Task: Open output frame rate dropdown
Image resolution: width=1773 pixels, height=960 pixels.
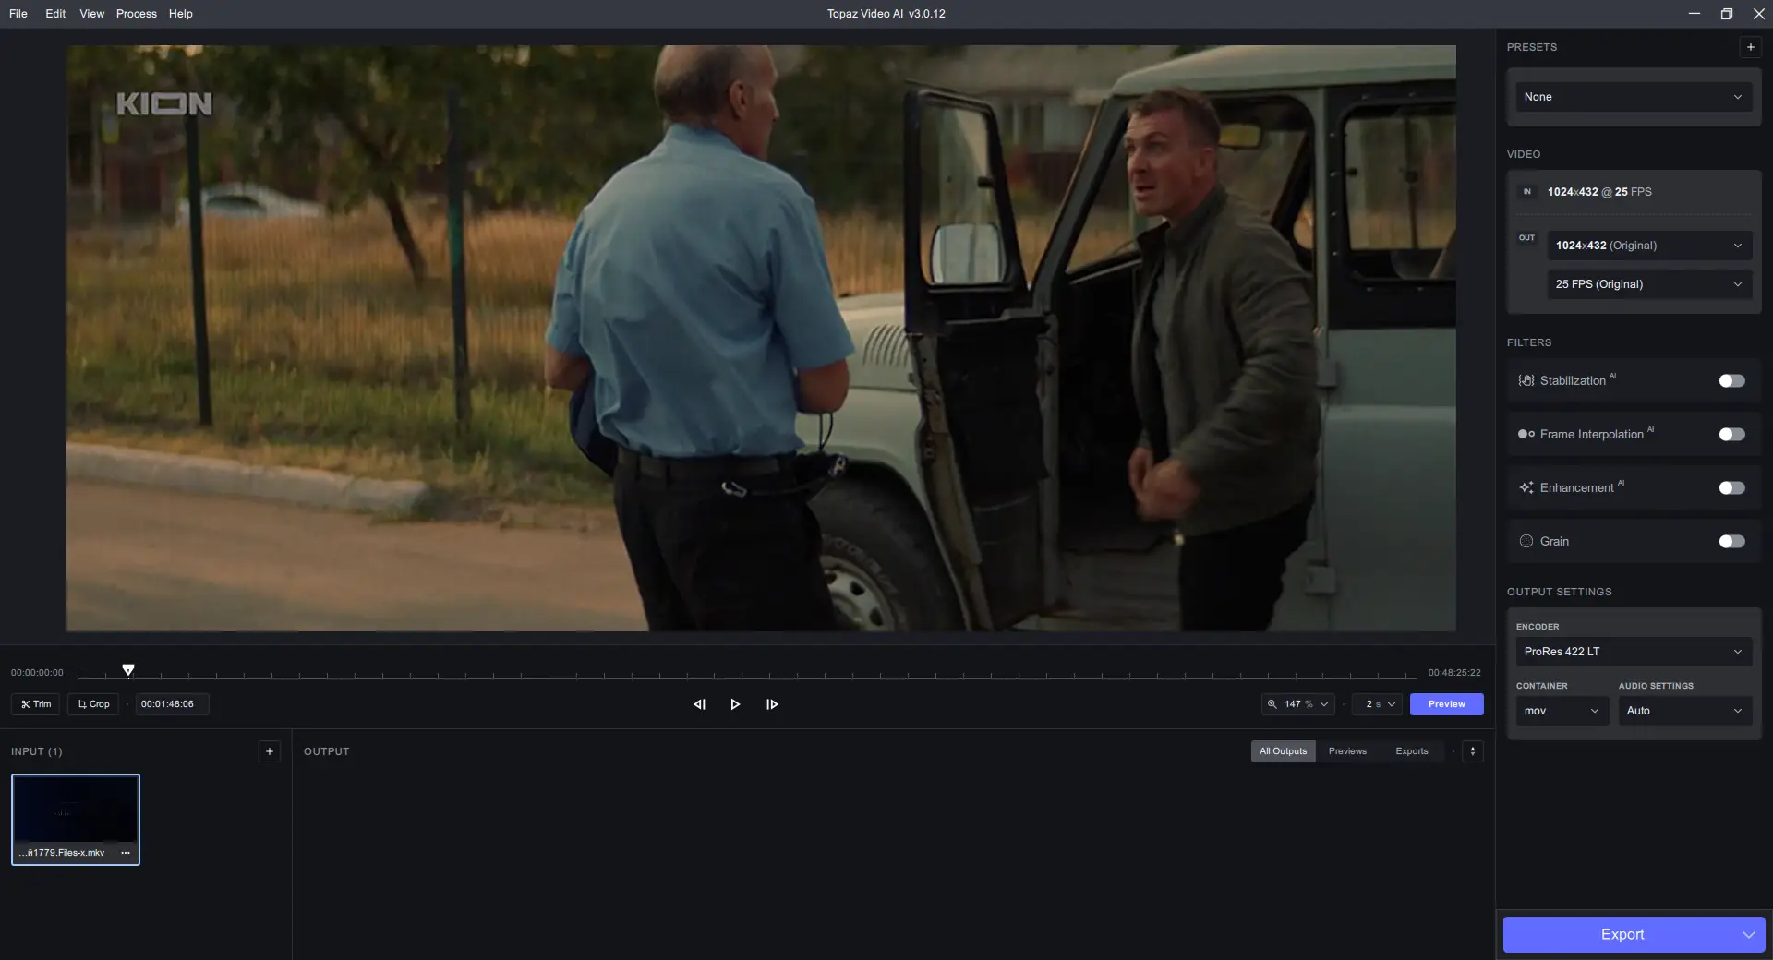Action: pyautogui.click(x=1649, y=284)
